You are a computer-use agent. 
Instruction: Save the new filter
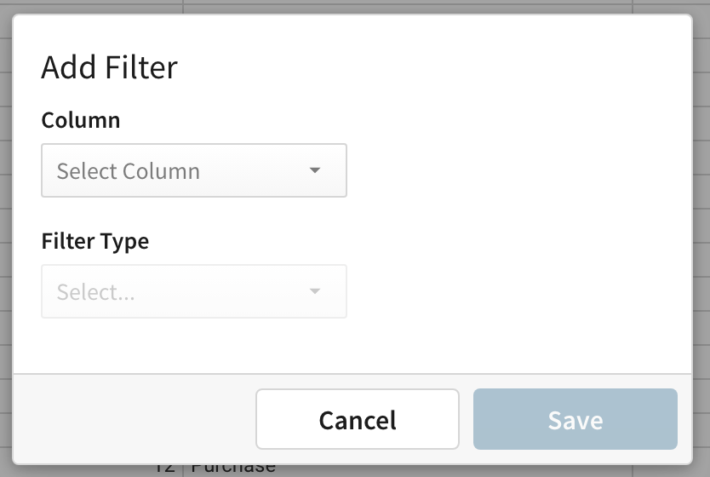(575, 419)
